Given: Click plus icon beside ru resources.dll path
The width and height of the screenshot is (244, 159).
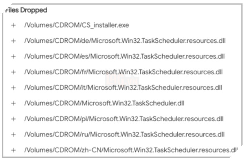Looking at the screenshot, I should coord(14,135).
